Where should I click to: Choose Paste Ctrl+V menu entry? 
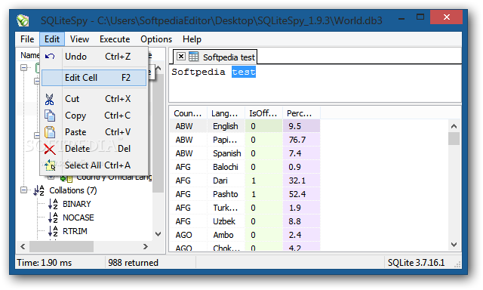point(94,132)
